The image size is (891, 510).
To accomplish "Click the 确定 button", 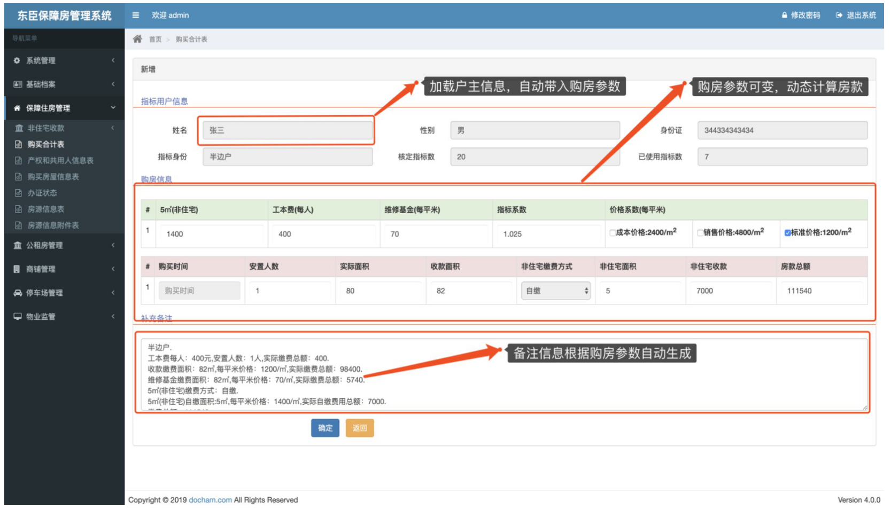I will click(325, 428).
